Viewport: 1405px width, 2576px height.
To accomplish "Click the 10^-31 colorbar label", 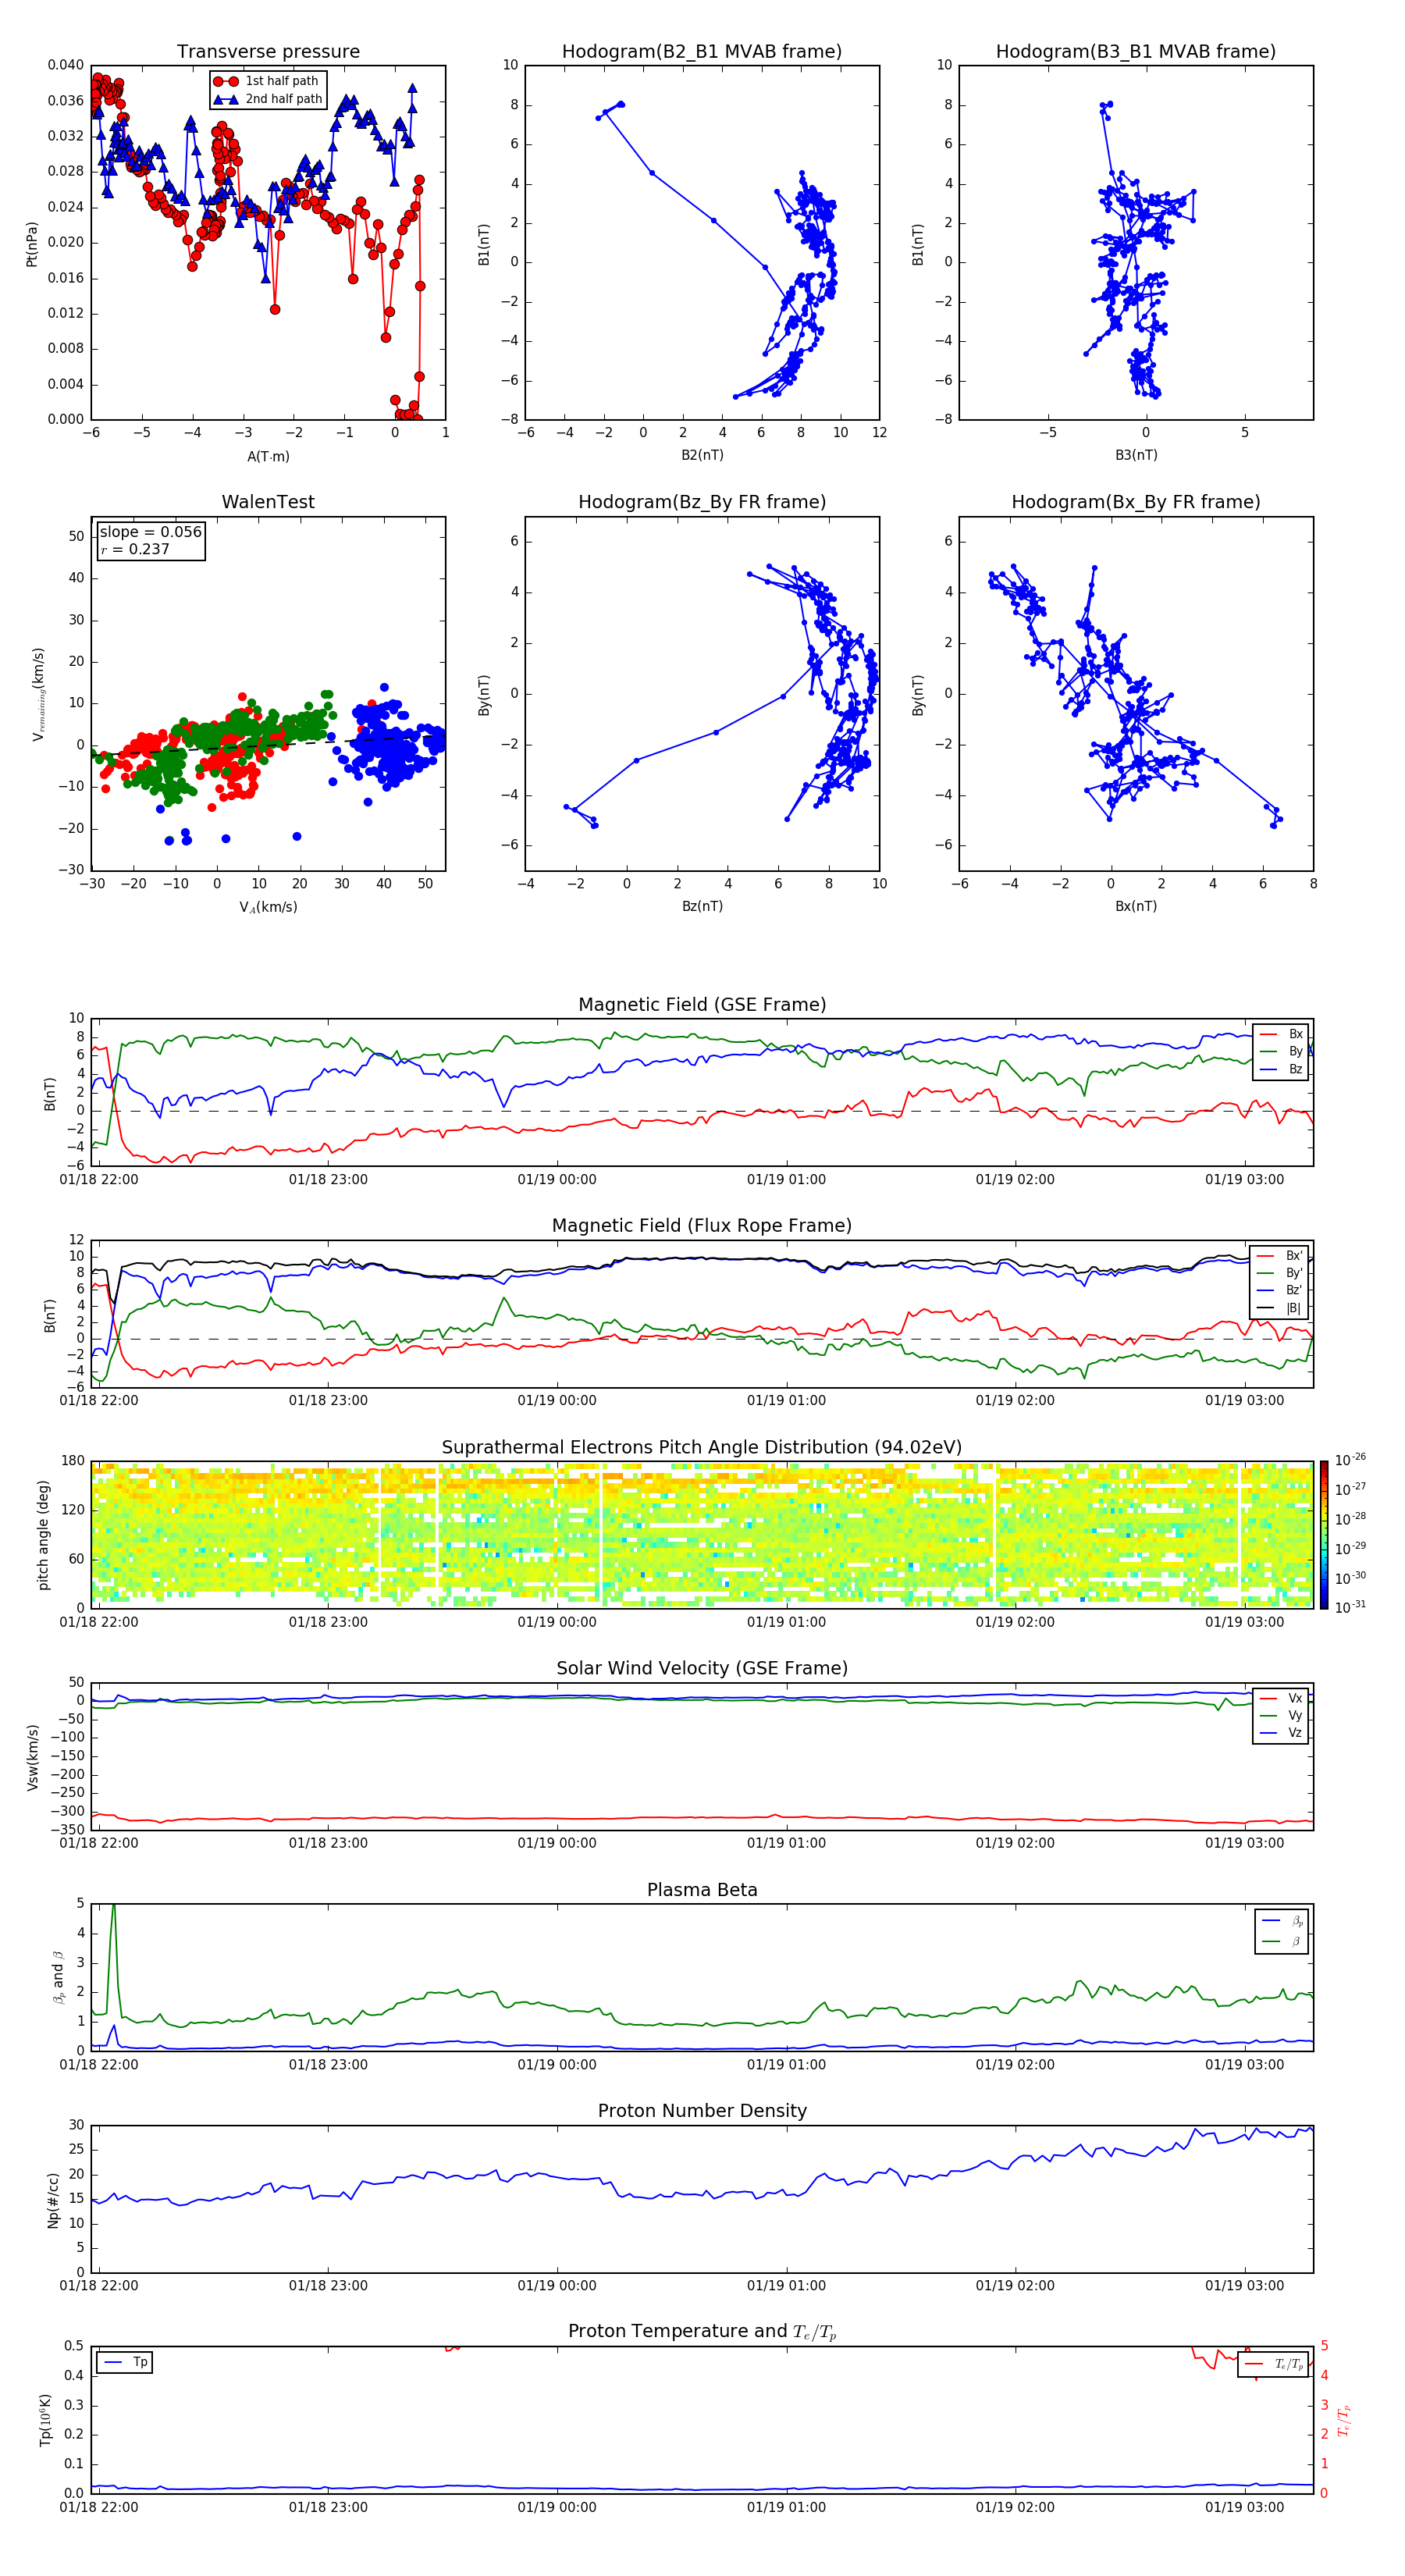I will 1350,1607.
